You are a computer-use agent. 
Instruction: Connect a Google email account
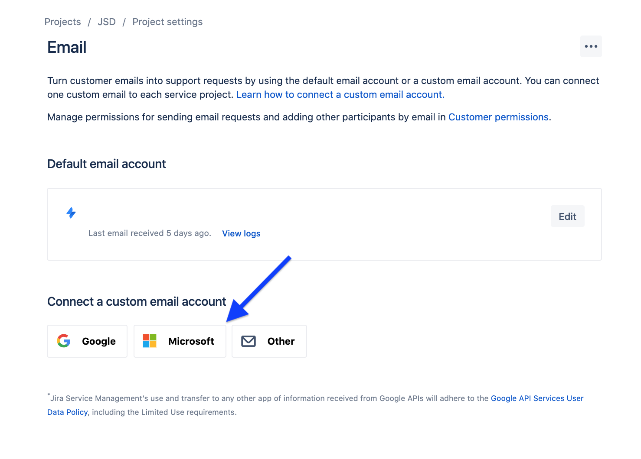click(87, 341)
